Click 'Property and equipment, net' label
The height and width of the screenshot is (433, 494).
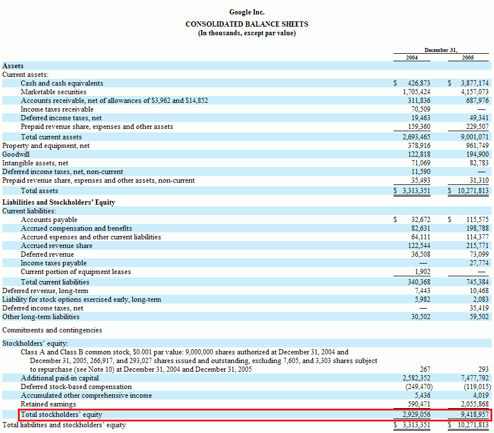click(x=46, y=146)
